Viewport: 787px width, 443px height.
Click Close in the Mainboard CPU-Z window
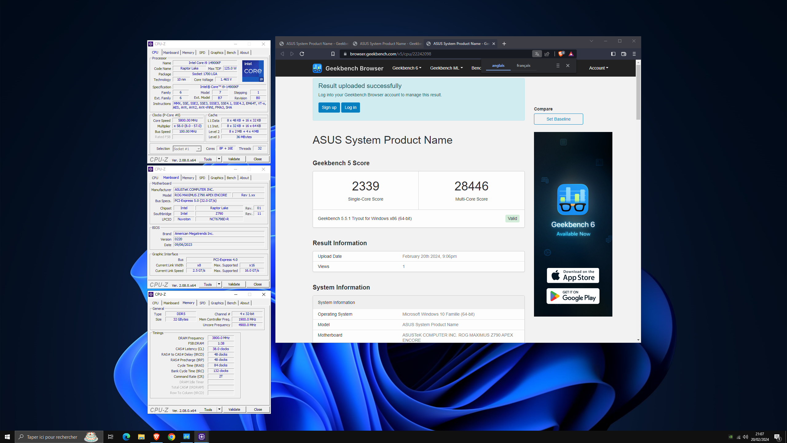258,284
